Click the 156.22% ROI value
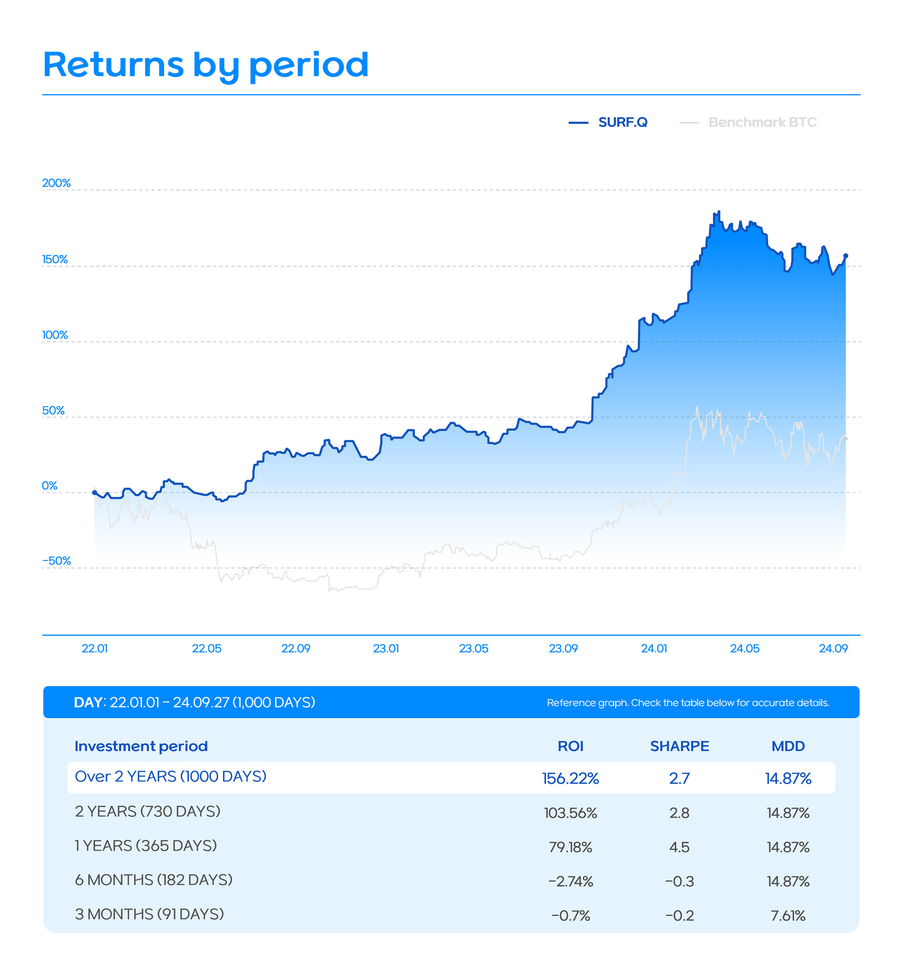Image resolution: width=903 pixels, height=980 pixels. pos(570,778)
